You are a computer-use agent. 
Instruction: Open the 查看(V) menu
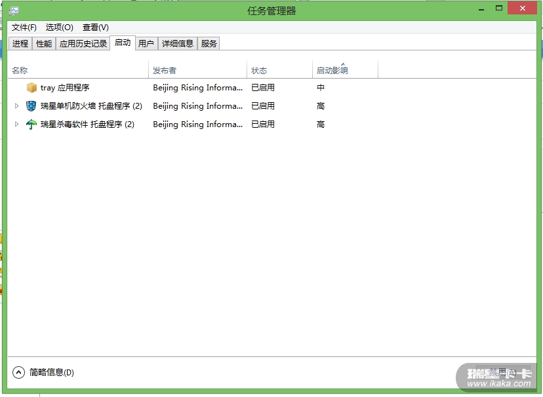click(x=96, y=28)
